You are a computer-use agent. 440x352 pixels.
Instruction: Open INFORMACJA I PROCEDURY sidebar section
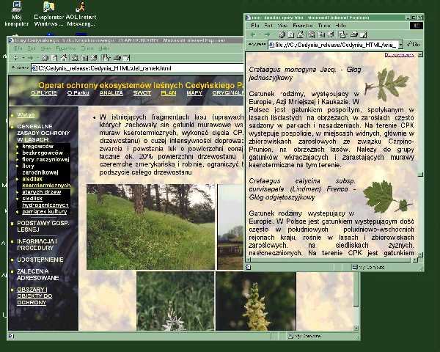coord(37,245)
